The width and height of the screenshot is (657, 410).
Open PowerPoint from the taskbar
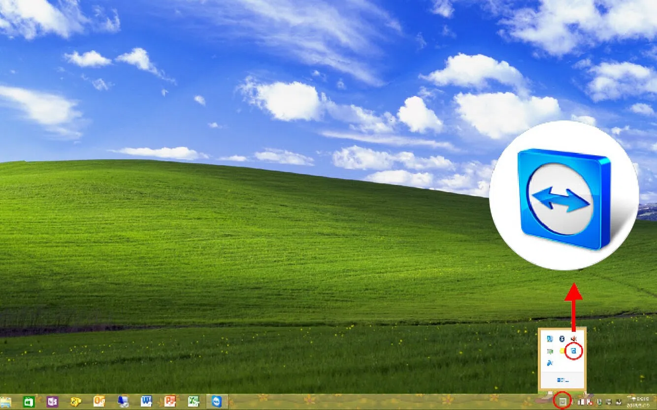tap(169, 402)
